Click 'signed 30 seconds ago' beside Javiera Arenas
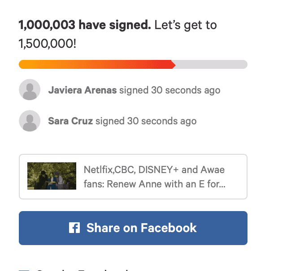 pyautogui.click(x=170, y=90)
